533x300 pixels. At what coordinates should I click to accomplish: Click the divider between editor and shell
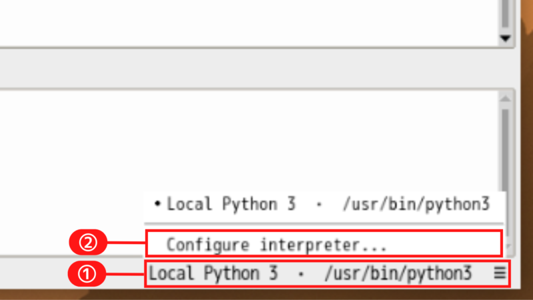tap(253, 67)
